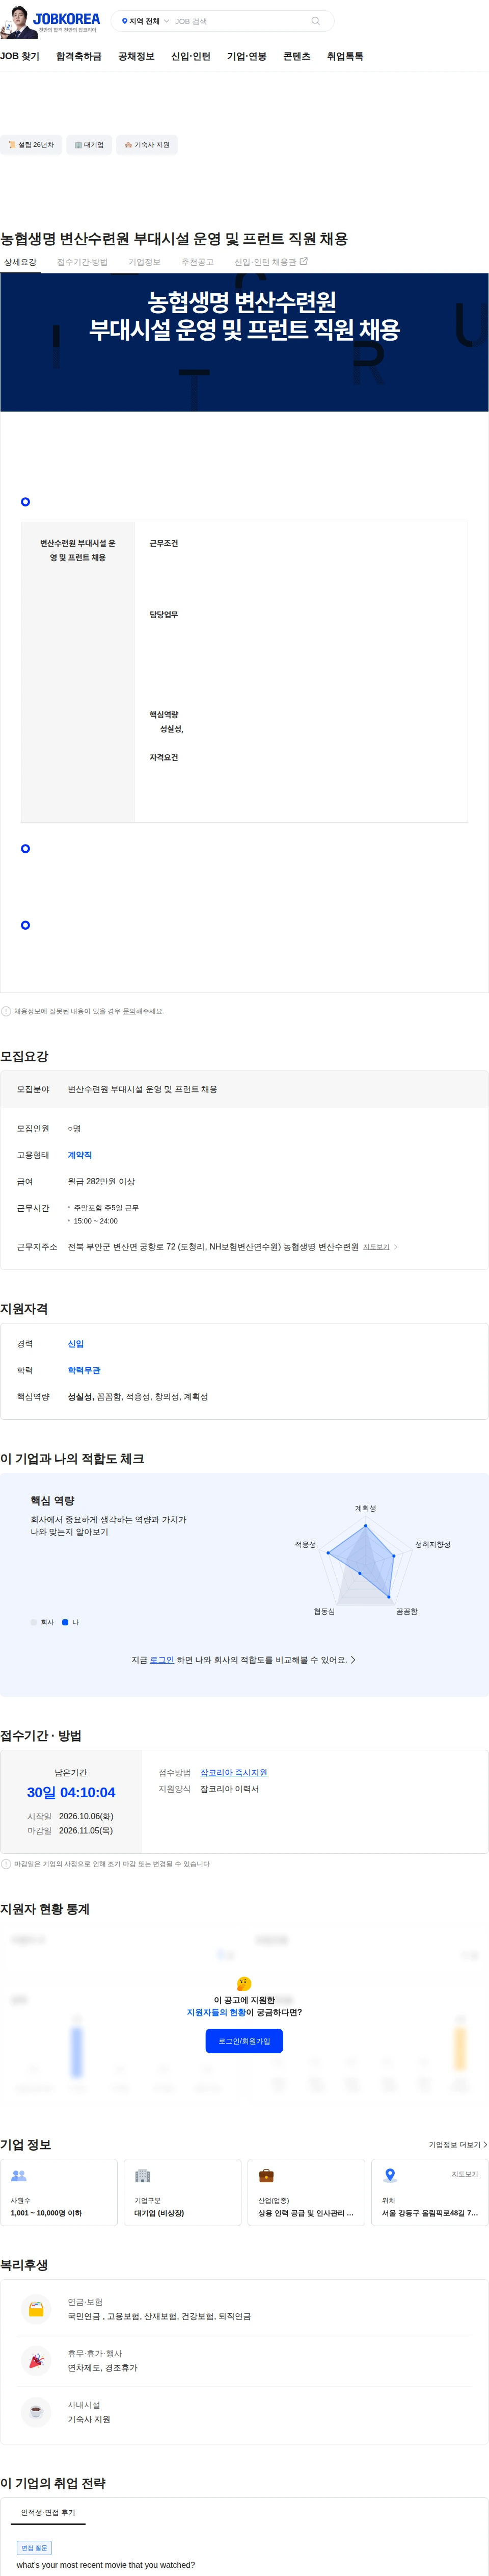Viewport: 489px width, 2576px height.
Task: Click the 계약직 employment type
Action: (x=80, y=1155)
